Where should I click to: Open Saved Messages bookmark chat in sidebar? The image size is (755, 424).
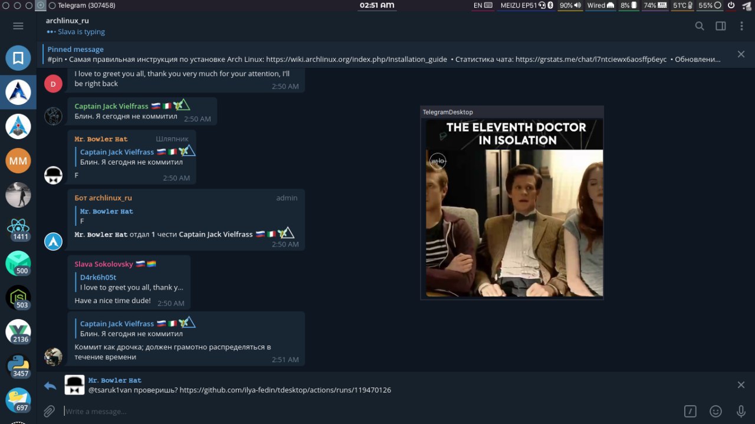(x=18, y=58)
